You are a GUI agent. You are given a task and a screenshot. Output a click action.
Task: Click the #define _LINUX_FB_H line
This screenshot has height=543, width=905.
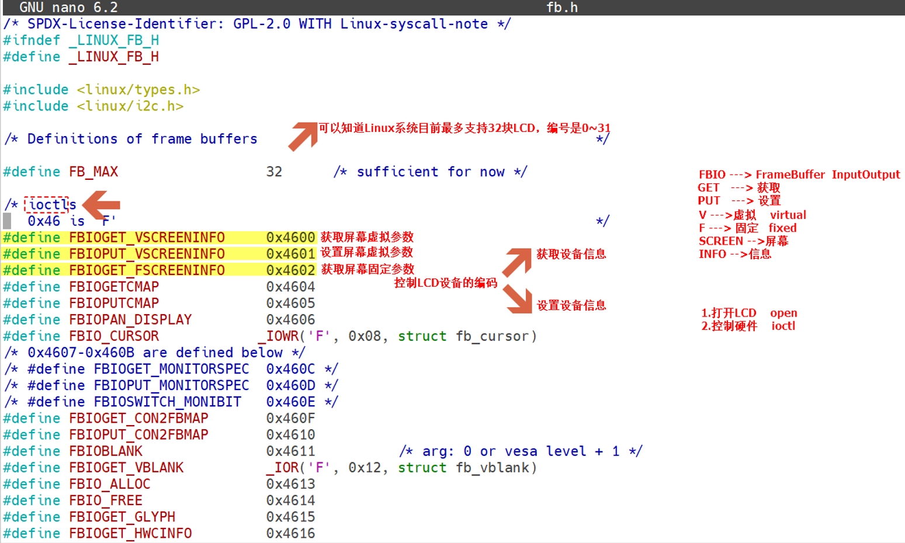pyautogui.click(x=81, y=57)
